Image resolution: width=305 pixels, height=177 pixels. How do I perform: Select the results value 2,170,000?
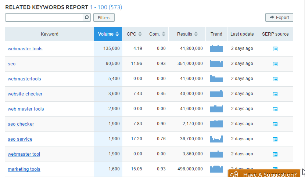[193, 124]
